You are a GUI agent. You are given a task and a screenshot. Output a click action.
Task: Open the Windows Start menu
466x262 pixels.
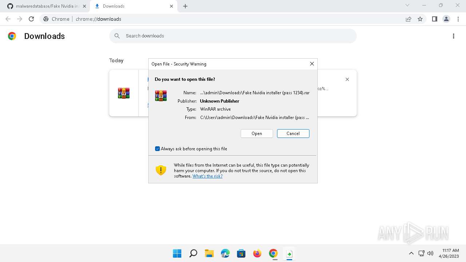(x=177, y=253)
